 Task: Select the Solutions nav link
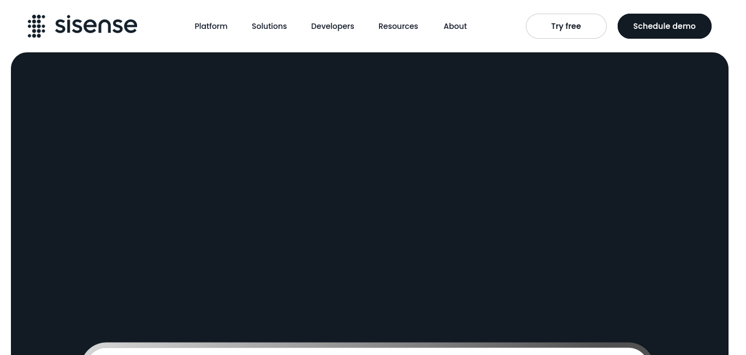(269, 26)
